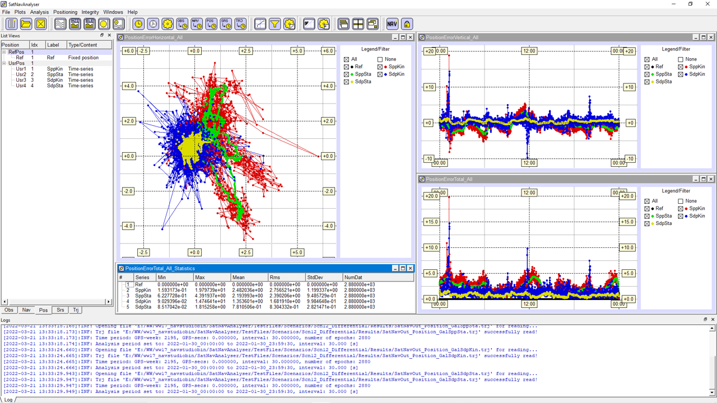Click the line graph plot icon
717x403 pixels.
[260, 24]
